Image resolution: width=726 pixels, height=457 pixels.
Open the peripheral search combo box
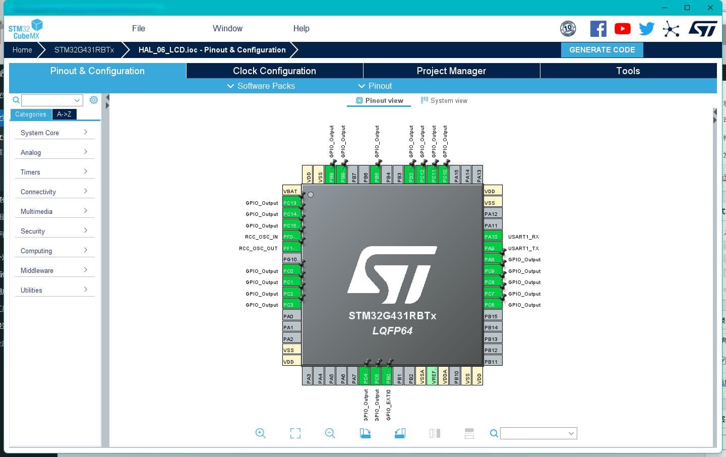pyautogui.click(x=51, y=100)
